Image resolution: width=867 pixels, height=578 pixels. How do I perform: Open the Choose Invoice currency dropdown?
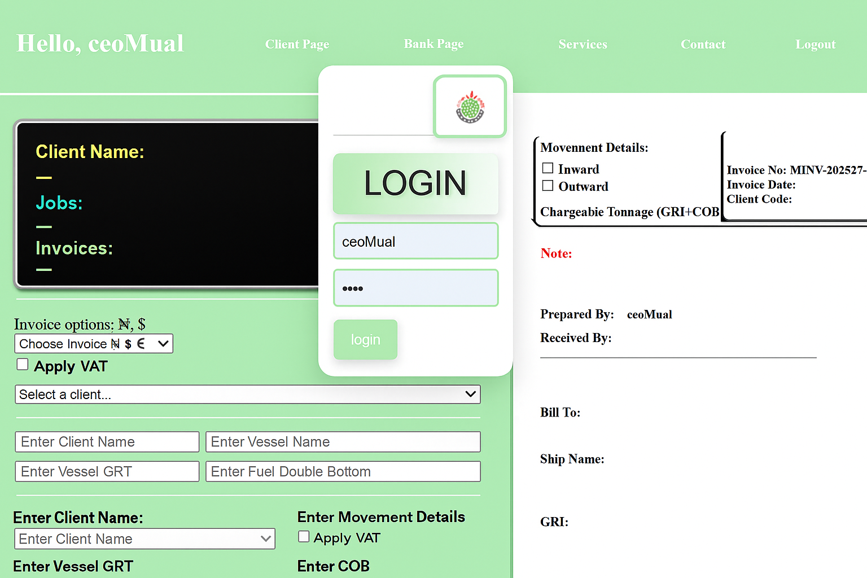click(x=94, y=344)
